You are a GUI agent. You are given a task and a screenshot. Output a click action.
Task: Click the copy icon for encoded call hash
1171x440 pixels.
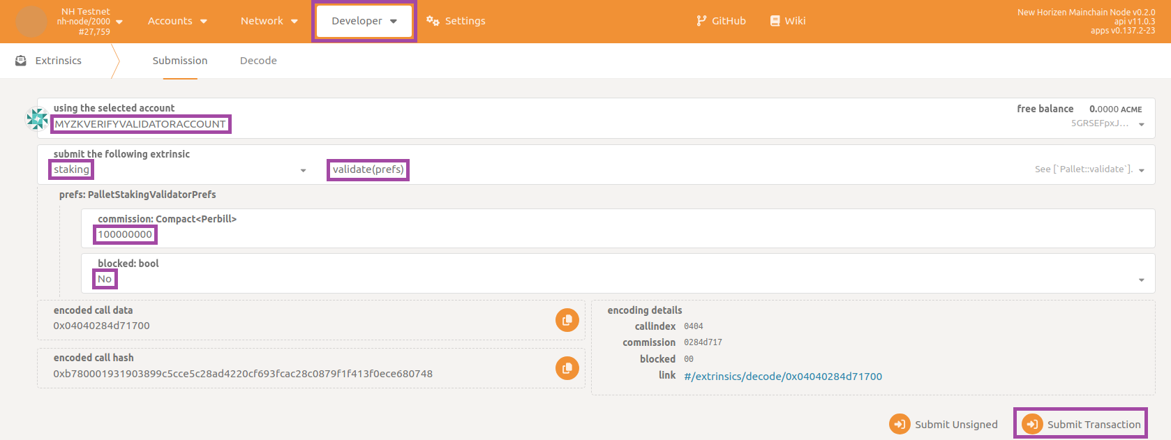point(567,367)
